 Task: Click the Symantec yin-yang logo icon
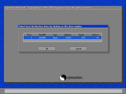click(x=63, y=78)
